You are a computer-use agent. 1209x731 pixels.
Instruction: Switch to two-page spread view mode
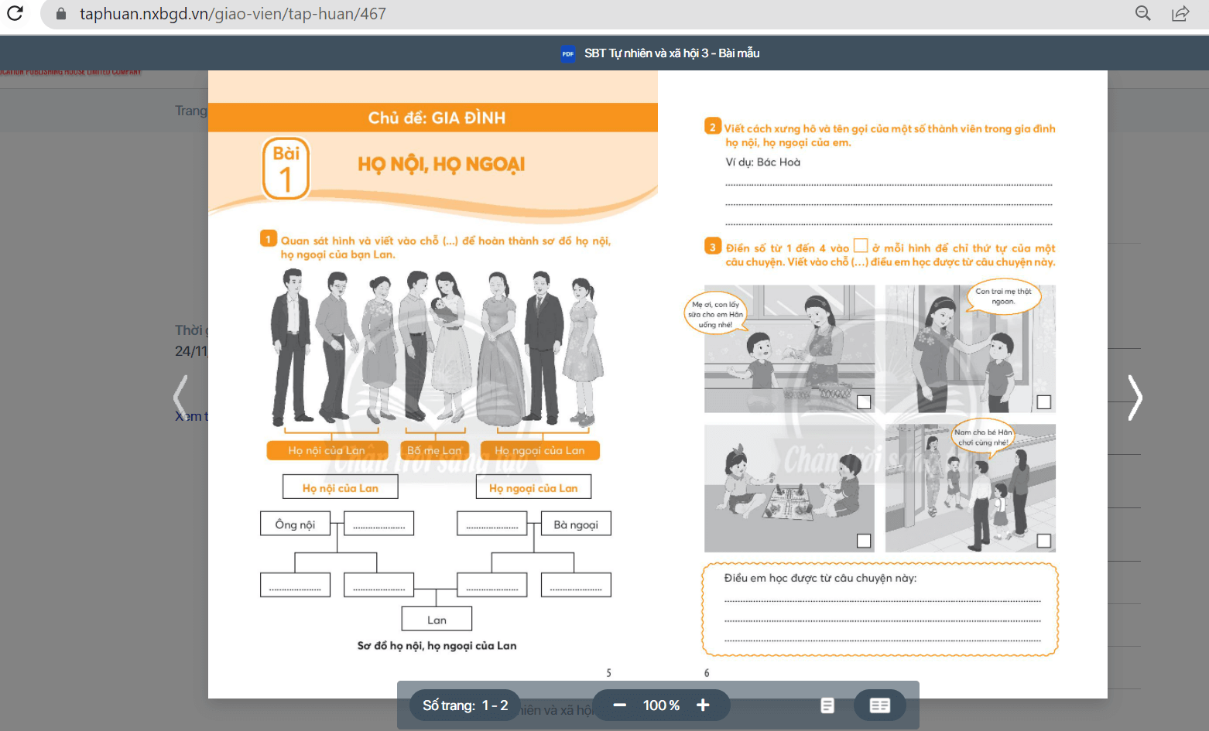pos(880,705)
